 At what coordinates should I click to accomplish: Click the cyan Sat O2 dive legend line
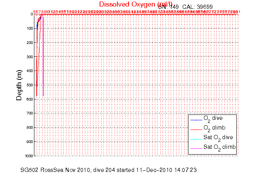[x=196, y=139]
